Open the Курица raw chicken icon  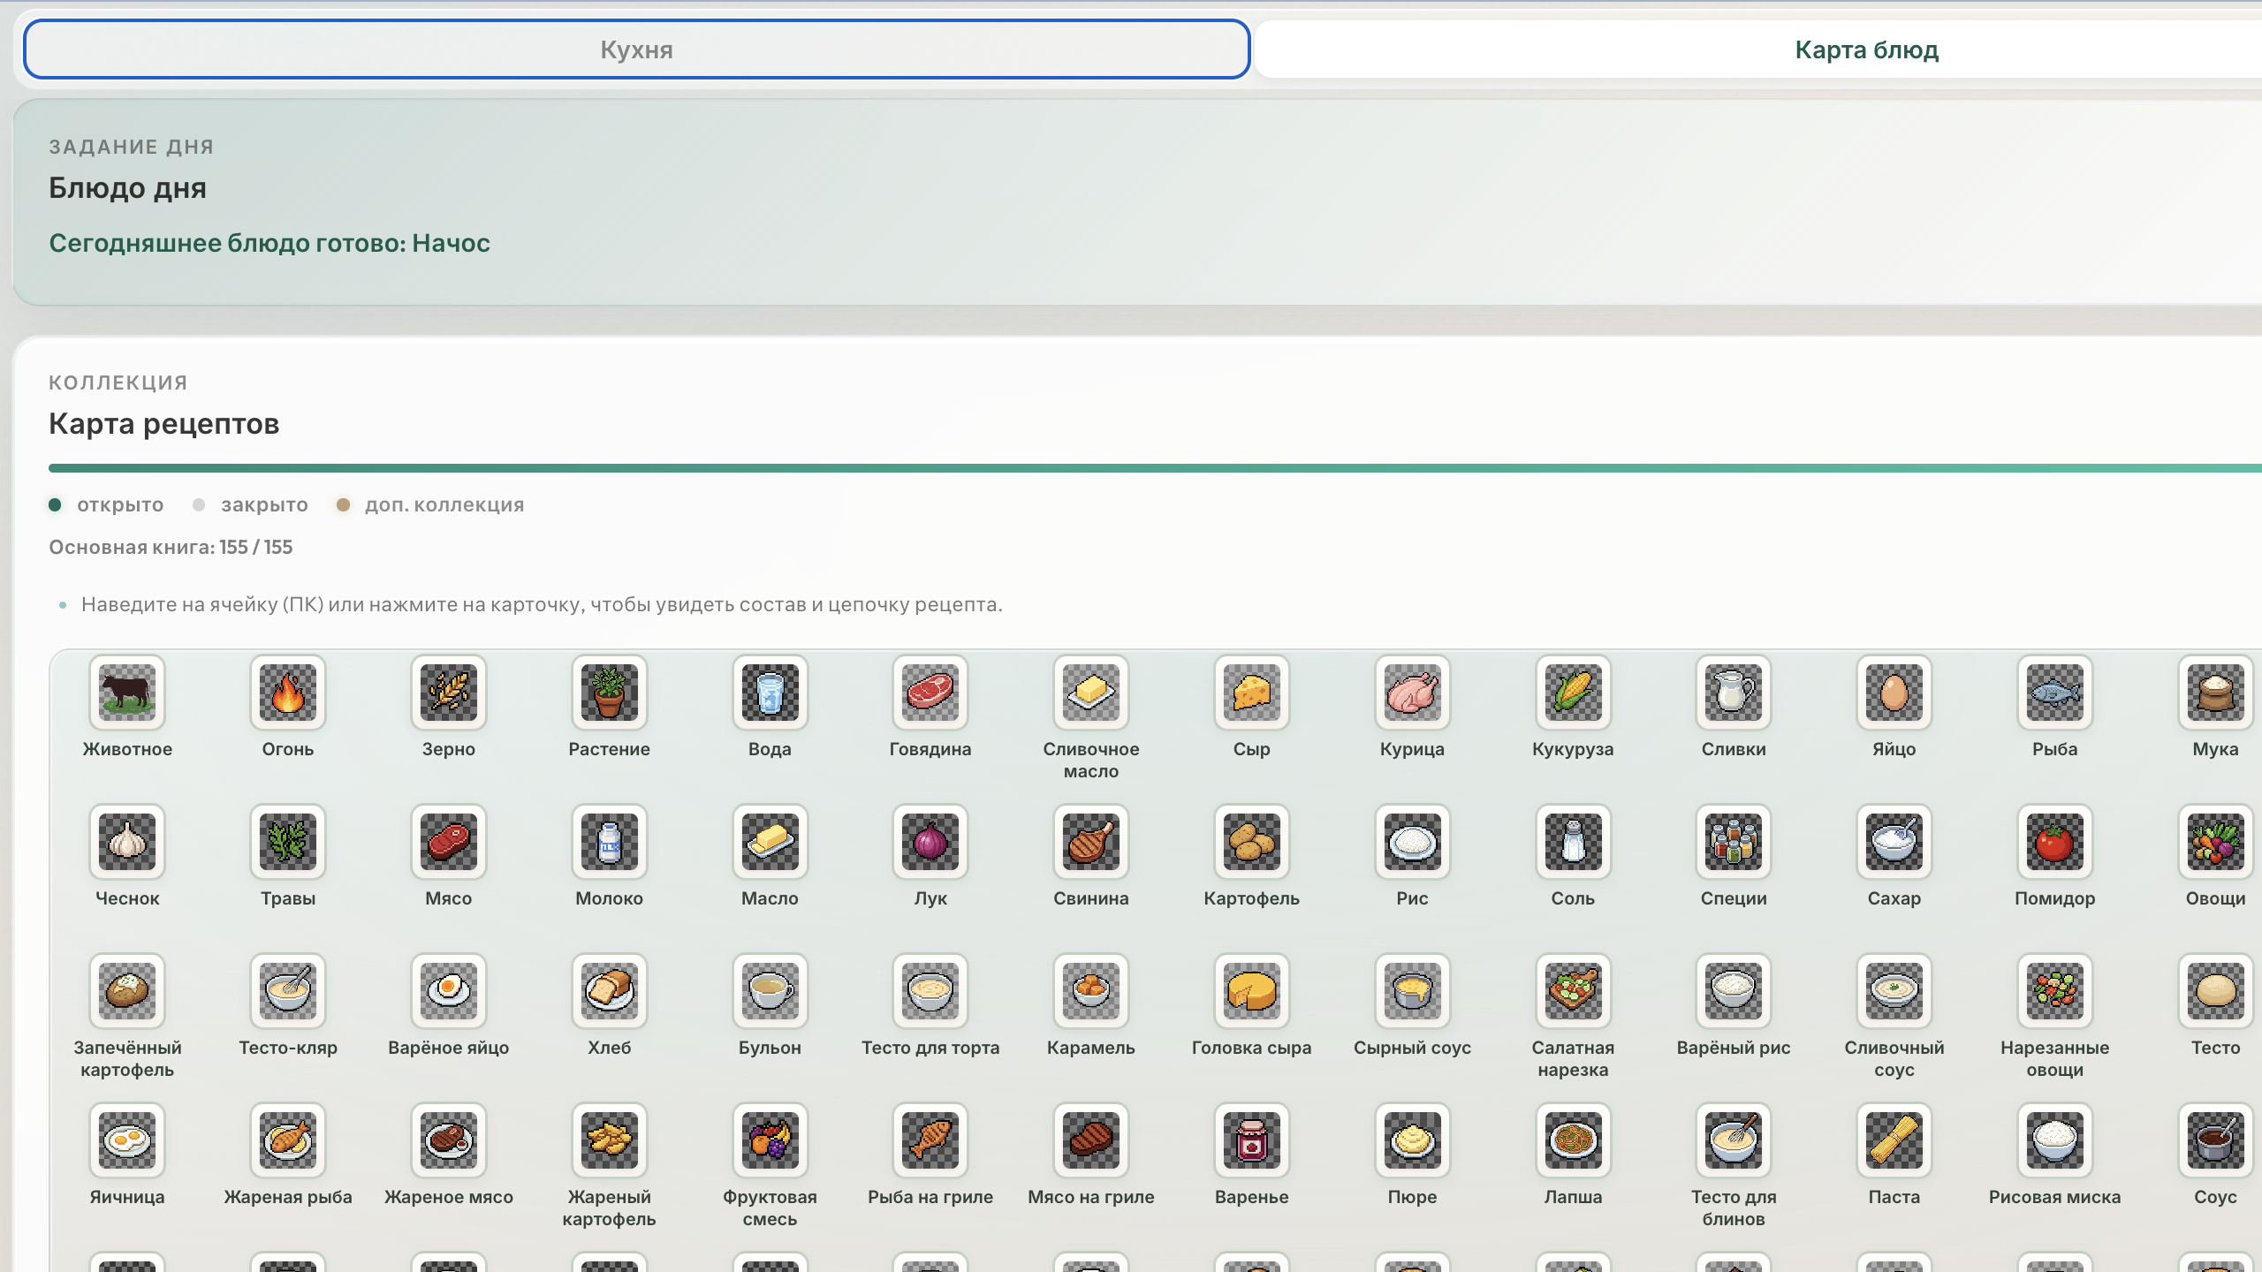click(x=1413, y=693)
